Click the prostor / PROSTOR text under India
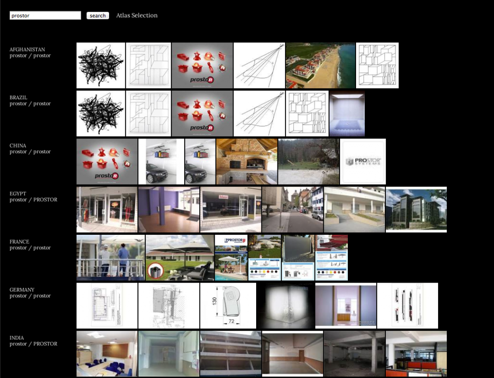 33,344
